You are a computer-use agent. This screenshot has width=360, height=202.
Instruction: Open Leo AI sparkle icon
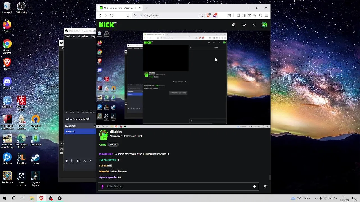pos(255,15)
